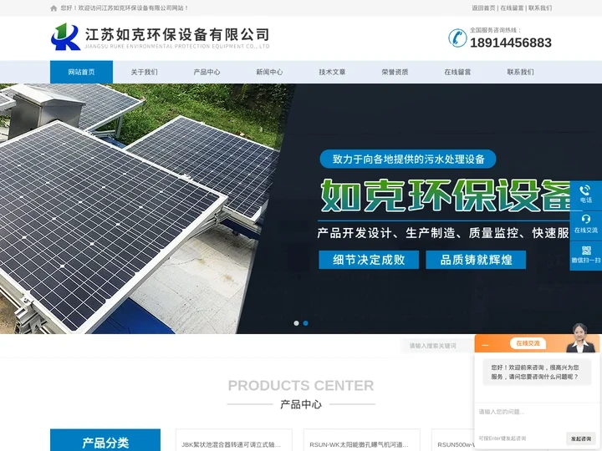Click the Jiangsu Ruke company logo
Viewport: 602px width, 451px height.
[160, 37]
